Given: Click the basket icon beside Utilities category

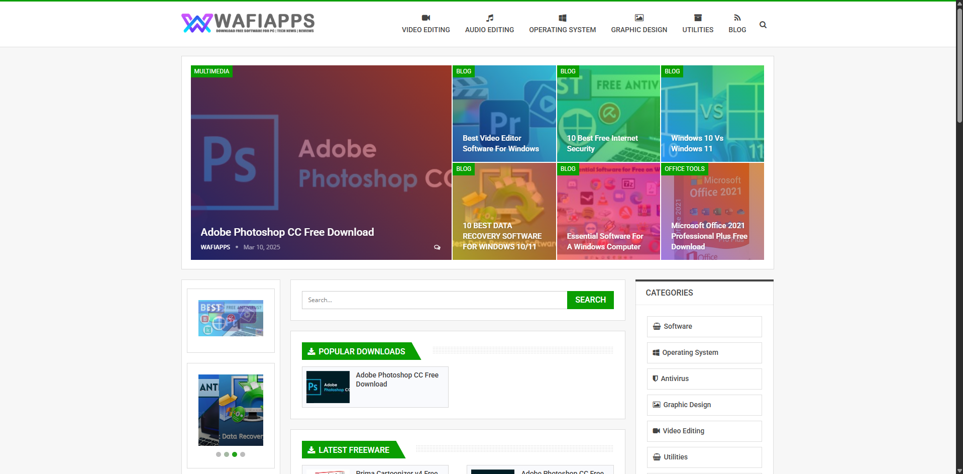Looking at the screenshot, I should coord(657,457).
